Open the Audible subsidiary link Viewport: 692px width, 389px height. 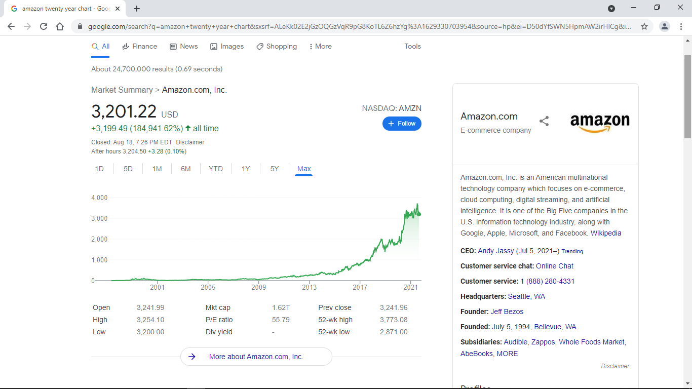coord(515,342)
